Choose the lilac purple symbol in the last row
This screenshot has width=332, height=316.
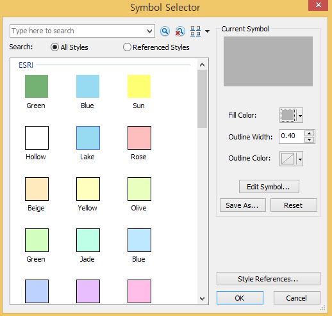(88, 291)
